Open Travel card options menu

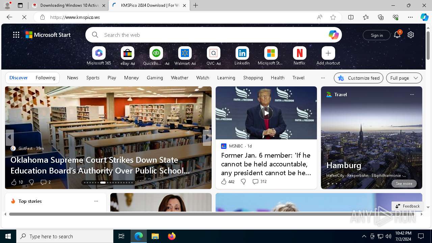(x=412, y=94)
